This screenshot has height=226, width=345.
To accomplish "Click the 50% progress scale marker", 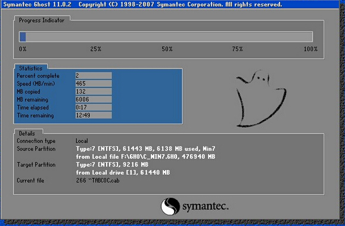I will (167, 49).
